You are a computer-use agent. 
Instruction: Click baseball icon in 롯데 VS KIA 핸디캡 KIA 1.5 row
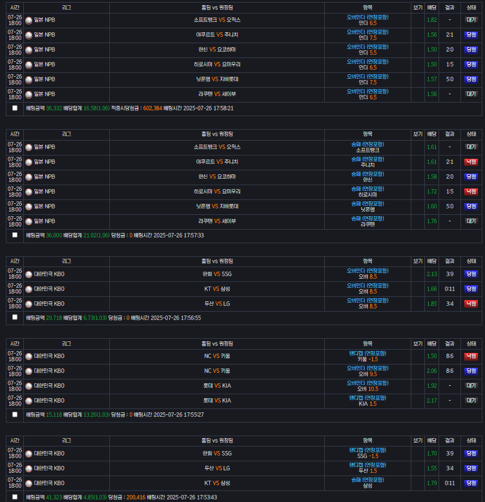coord(29,401)
